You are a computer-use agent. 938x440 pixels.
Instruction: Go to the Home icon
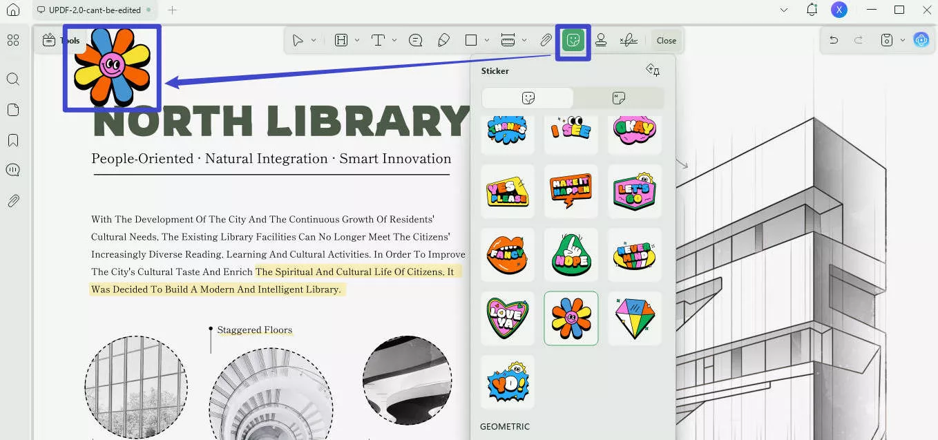tap(13, 10)
